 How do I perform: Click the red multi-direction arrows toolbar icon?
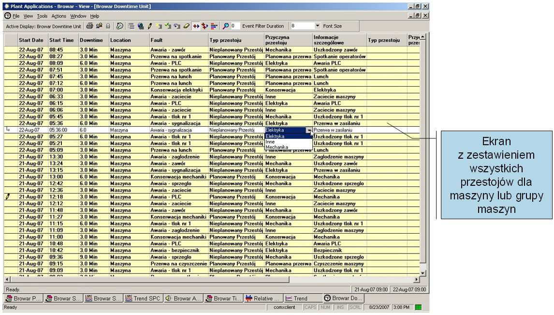coord(204,26)
